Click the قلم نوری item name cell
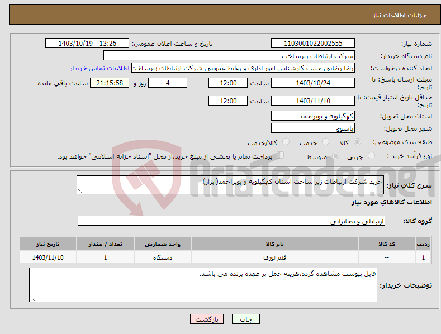 click(x=274, y=257)
